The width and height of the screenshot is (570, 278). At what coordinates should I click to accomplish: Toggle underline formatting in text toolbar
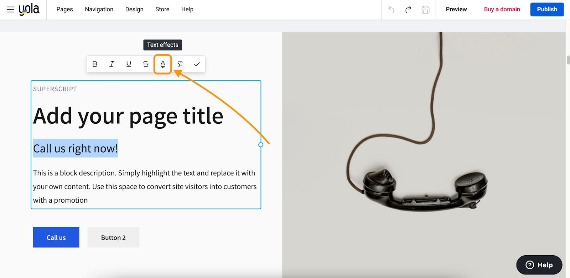click(129, 64)
